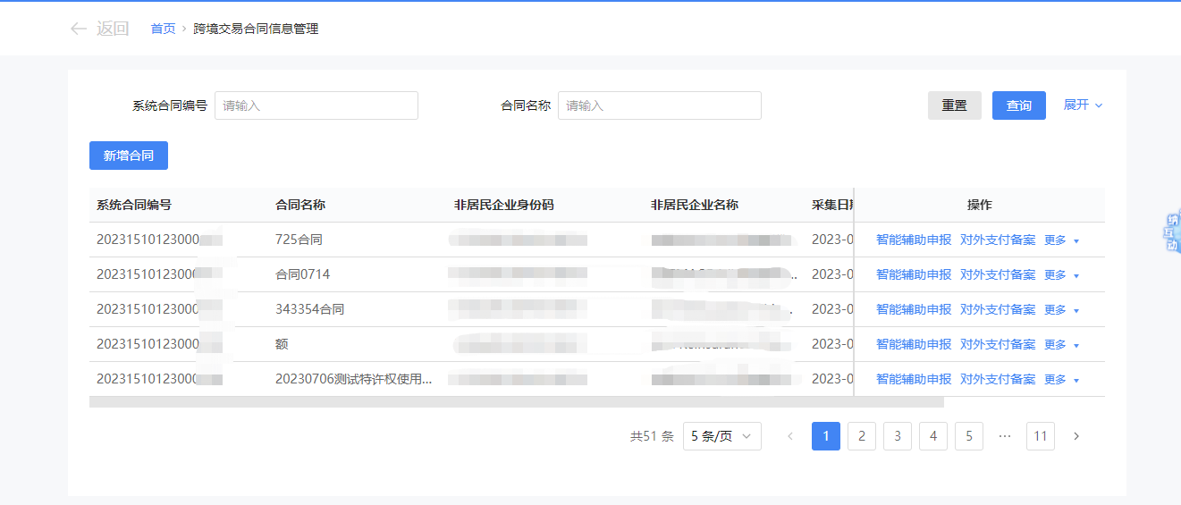Expand 更多 menu for 343354合同 row

[x=1061, y=309]
